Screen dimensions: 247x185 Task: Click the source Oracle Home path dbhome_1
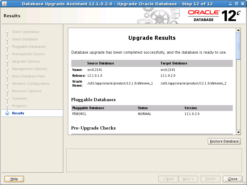(120, 83)
